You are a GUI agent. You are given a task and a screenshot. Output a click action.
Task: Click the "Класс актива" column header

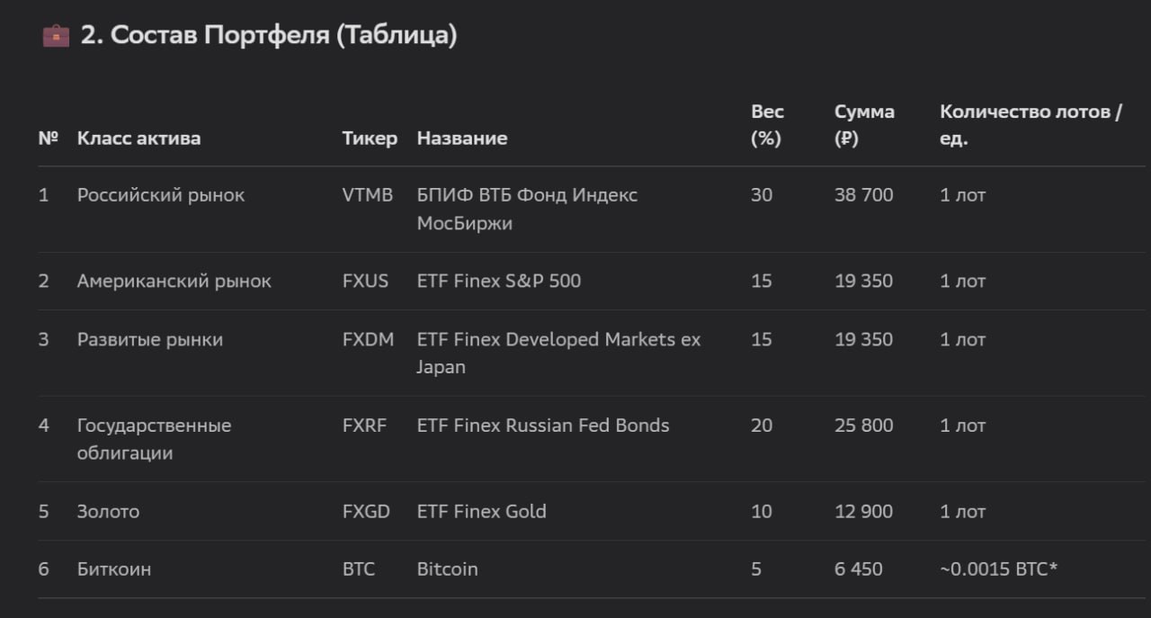pyautogui.click(x=138, y=139)
